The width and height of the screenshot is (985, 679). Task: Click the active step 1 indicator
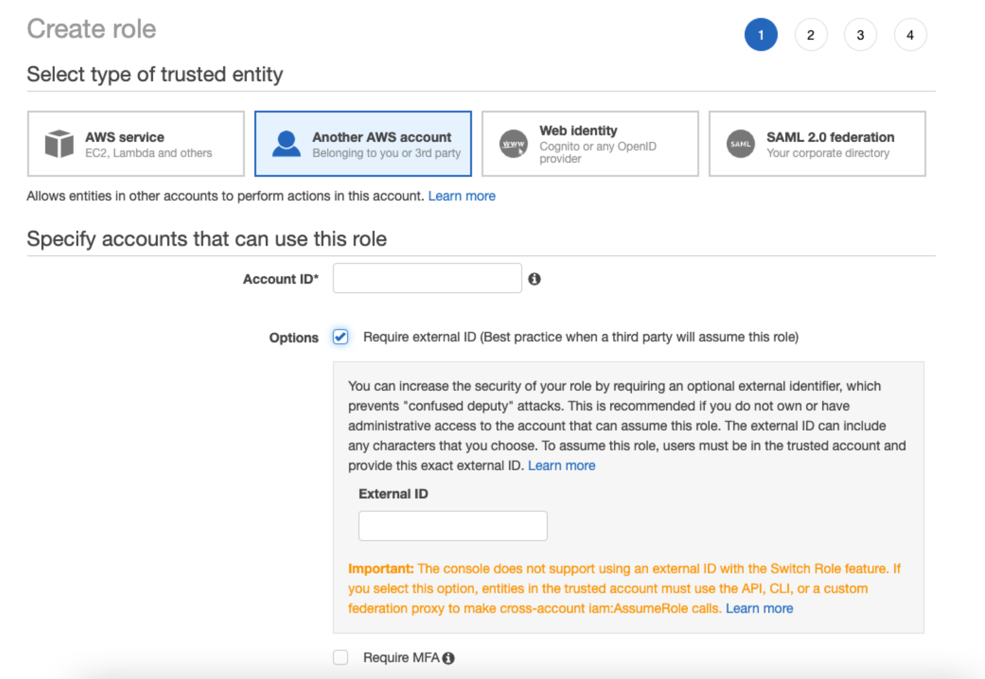[761, 35]
